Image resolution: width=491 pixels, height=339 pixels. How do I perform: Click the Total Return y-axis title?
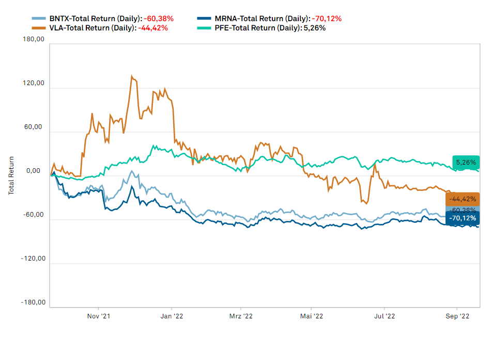pyautogui.click(x=11, y=175)
